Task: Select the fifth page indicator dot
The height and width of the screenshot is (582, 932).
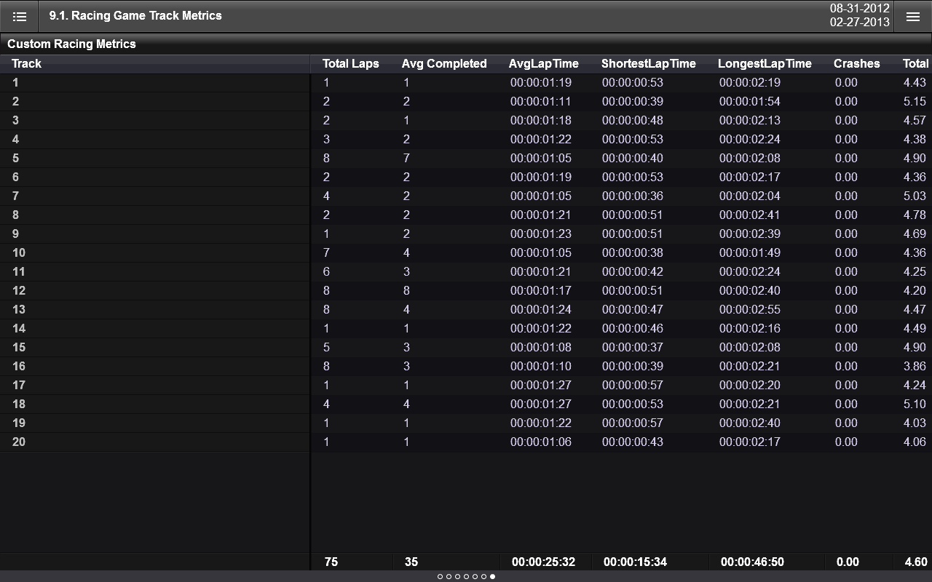Action: (x=475, y=576)
